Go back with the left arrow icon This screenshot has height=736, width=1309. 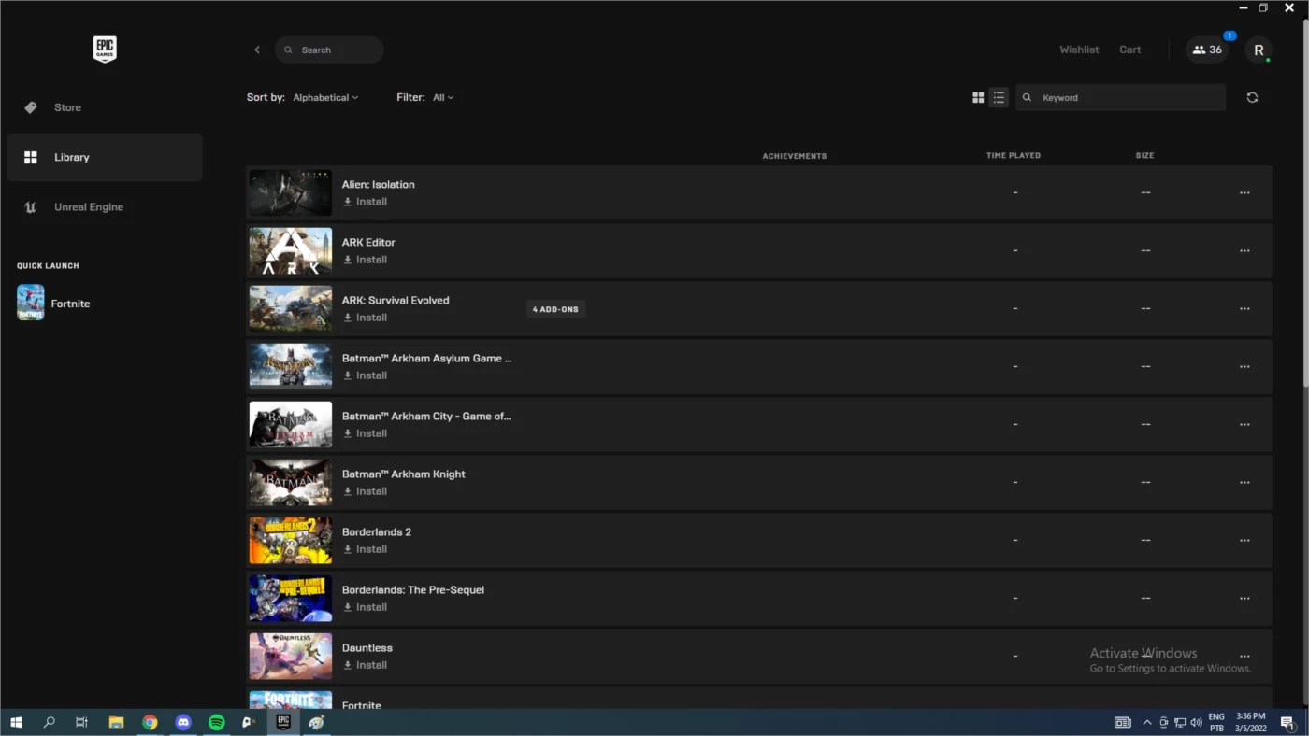pos(257,50)
